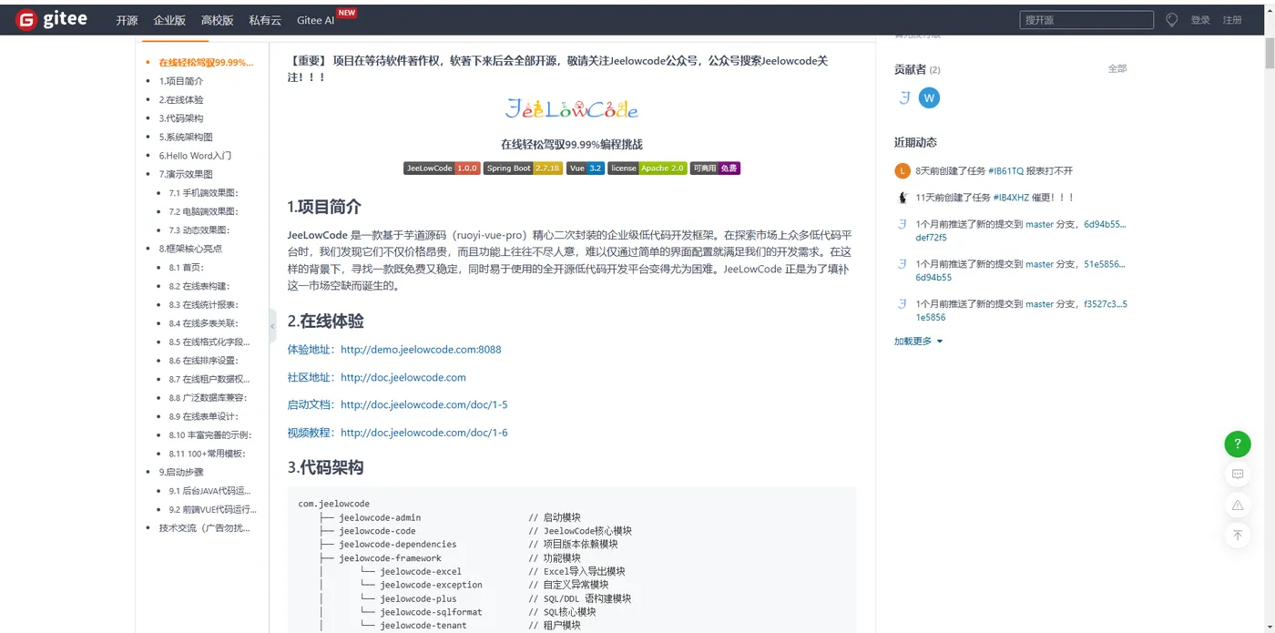Click the report warning floating icon

(x=1237, y=505)
